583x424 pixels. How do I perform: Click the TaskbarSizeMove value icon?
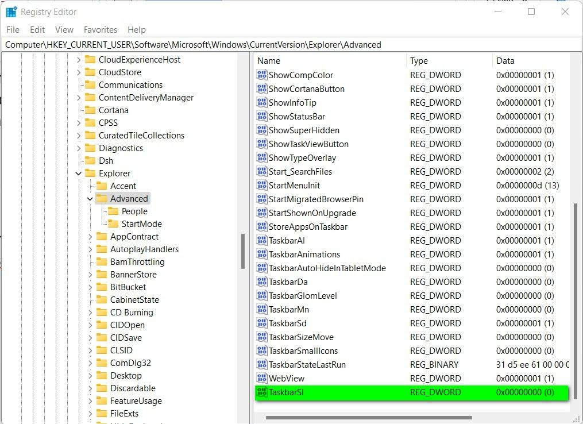262,337
